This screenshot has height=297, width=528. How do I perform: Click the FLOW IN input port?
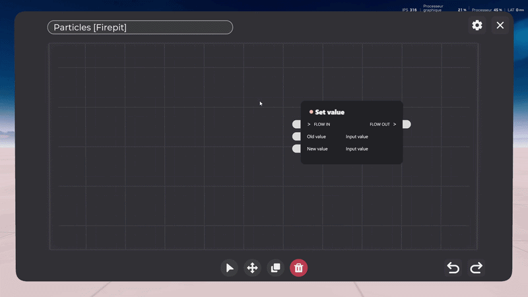pos(296,124)
